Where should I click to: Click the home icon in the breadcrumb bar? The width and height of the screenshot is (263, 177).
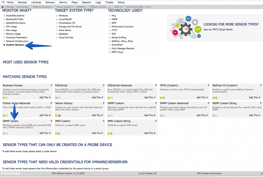pyautogui.click(x=3, y=7)
